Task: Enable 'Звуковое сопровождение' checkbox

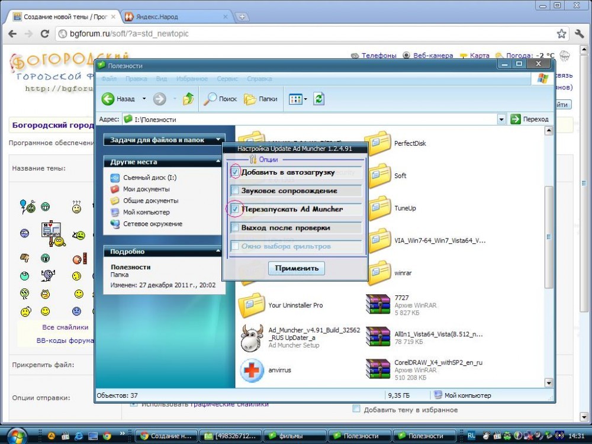Action: click(x=235, y=191)
